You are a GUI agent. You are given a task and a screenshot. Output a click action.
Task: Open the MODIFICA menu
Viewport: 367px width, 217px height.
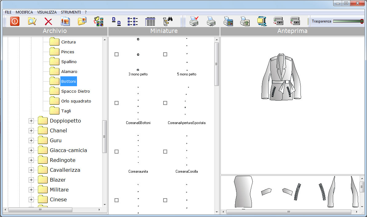click(x=24, y=12)
